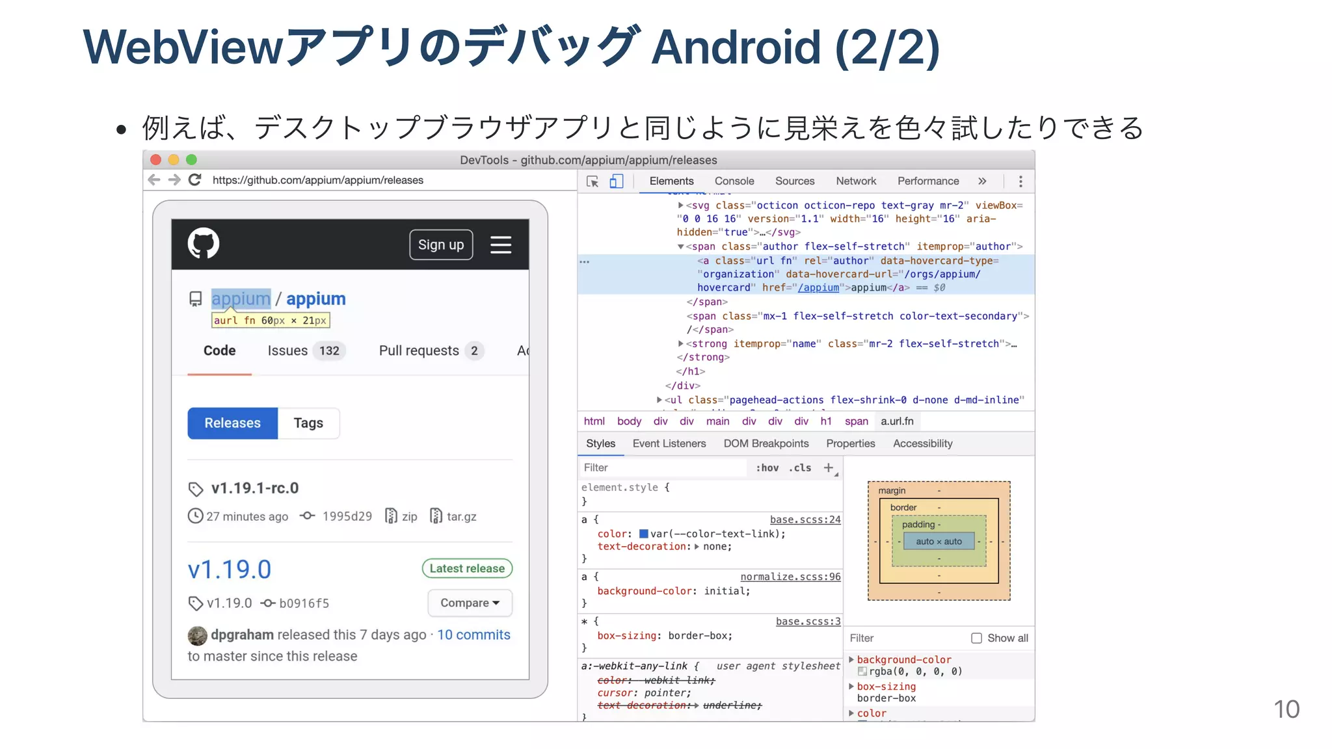The image size is (1332, 749).
Task: Click the Sign up button
Action: pyautogui.click(x=441, y=244)
